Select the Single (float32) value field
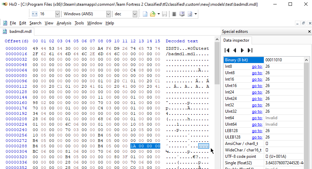The image size is (312, 169). (x=284, y=163)
